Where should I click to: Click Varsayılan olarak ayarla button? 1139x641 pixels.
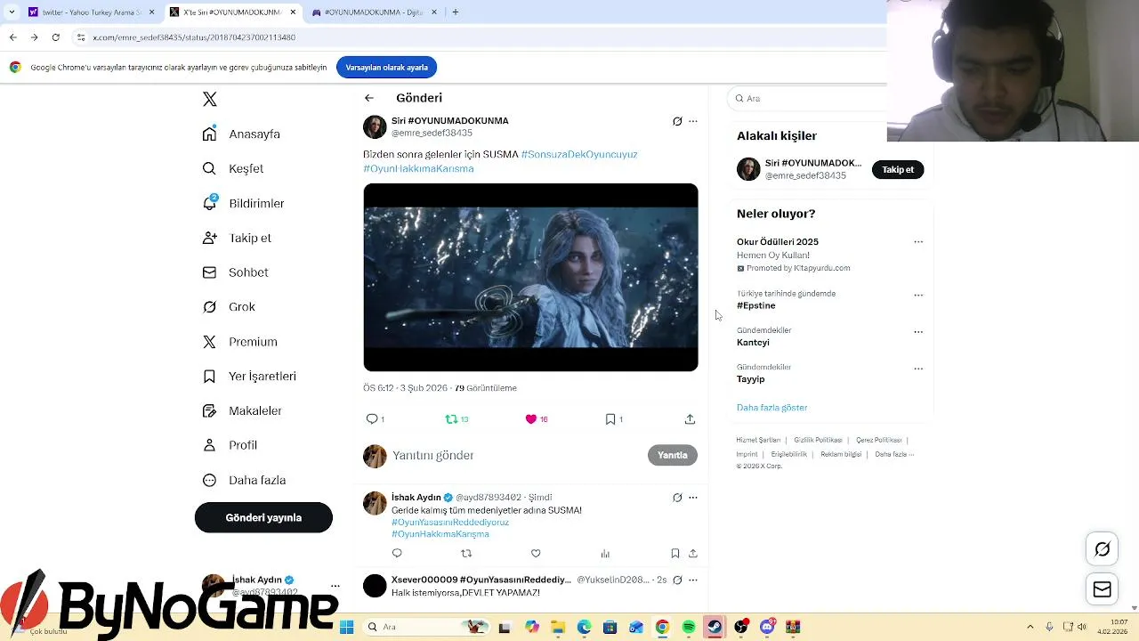(x=386, y=68)
